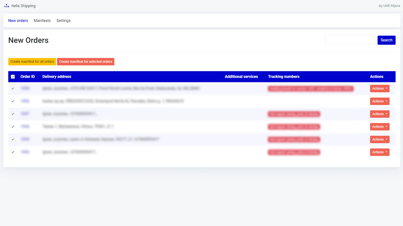Uncheck the second order row's checkbox
The height and width of the screenshot is (226, 403).
click(13, 101)
